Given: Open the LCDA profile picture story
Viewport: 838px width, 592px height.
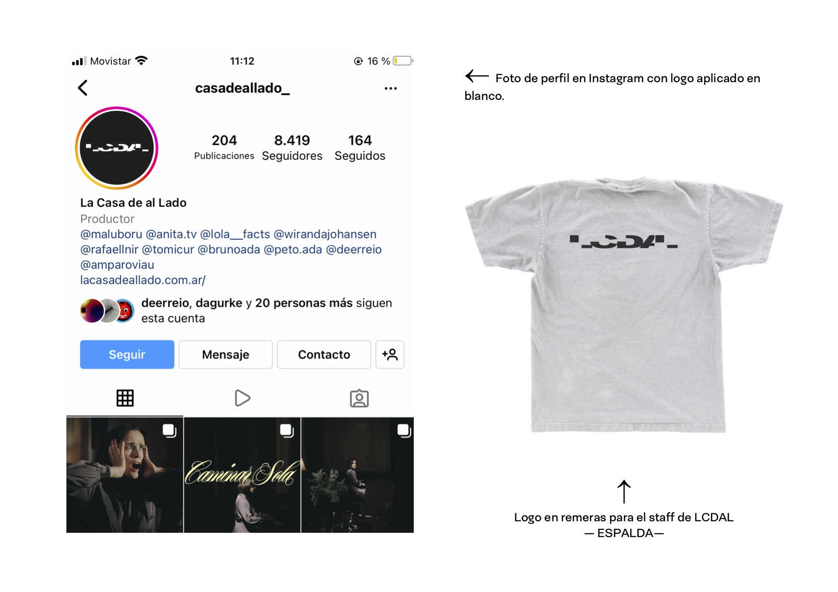Looking at the screenshot, I should click(117, 148).
